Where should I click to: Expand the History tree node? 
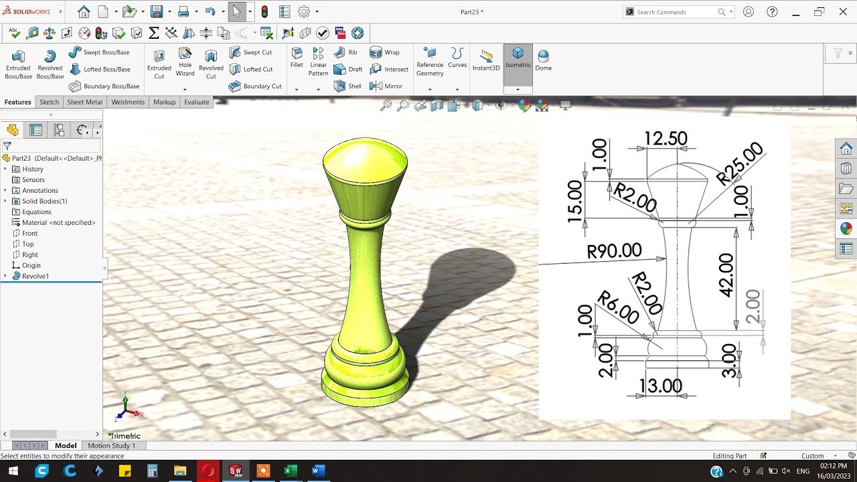(x=5, y=169)
